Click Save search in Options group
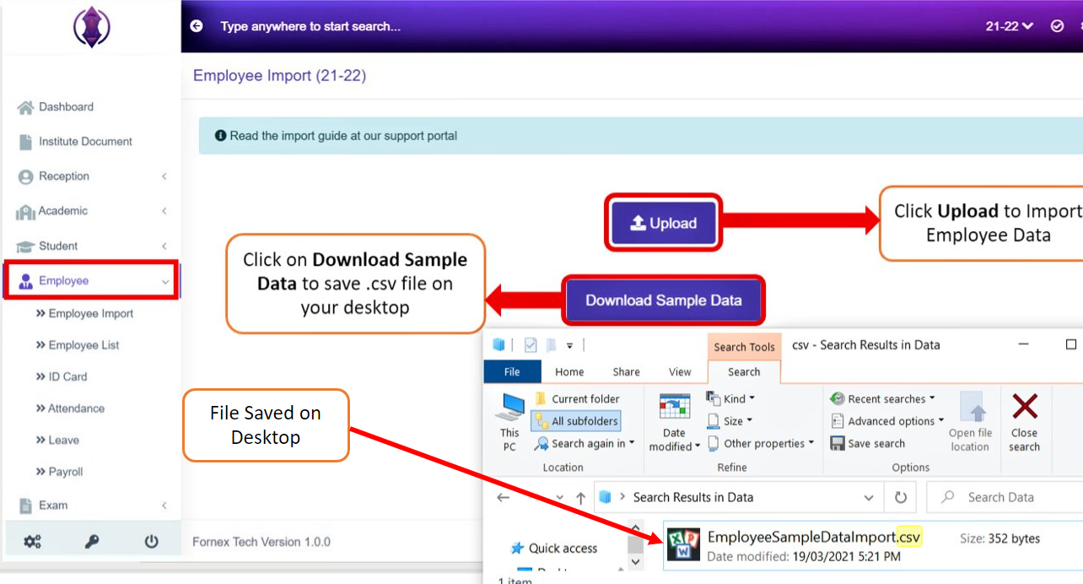The image size is (1083, 584). pyautogui.click(x=868, y=443)
